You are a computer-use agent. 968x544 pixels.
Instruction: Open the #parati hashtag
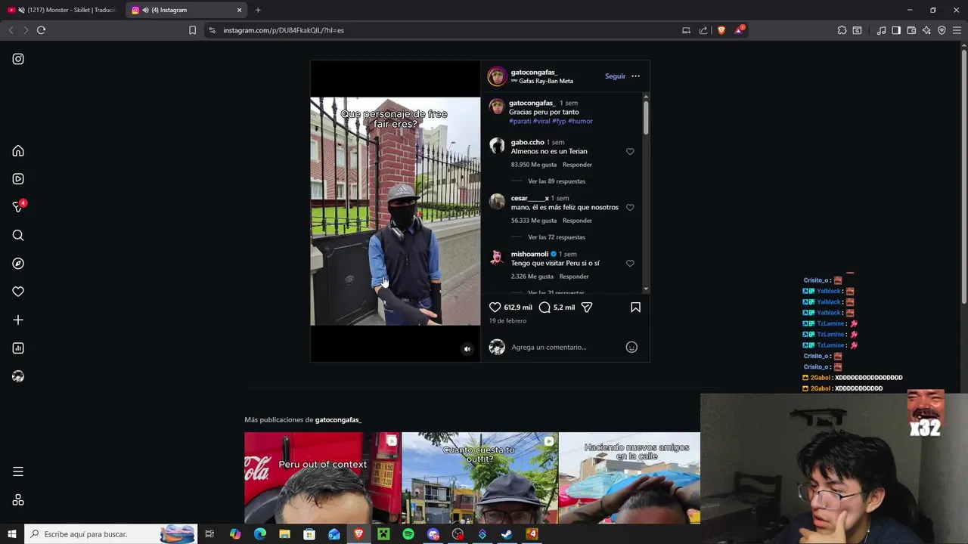pyautogui.click(x=520, y=121)
